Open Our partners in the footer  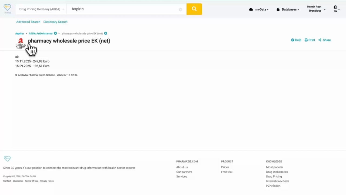pos(184,172)
